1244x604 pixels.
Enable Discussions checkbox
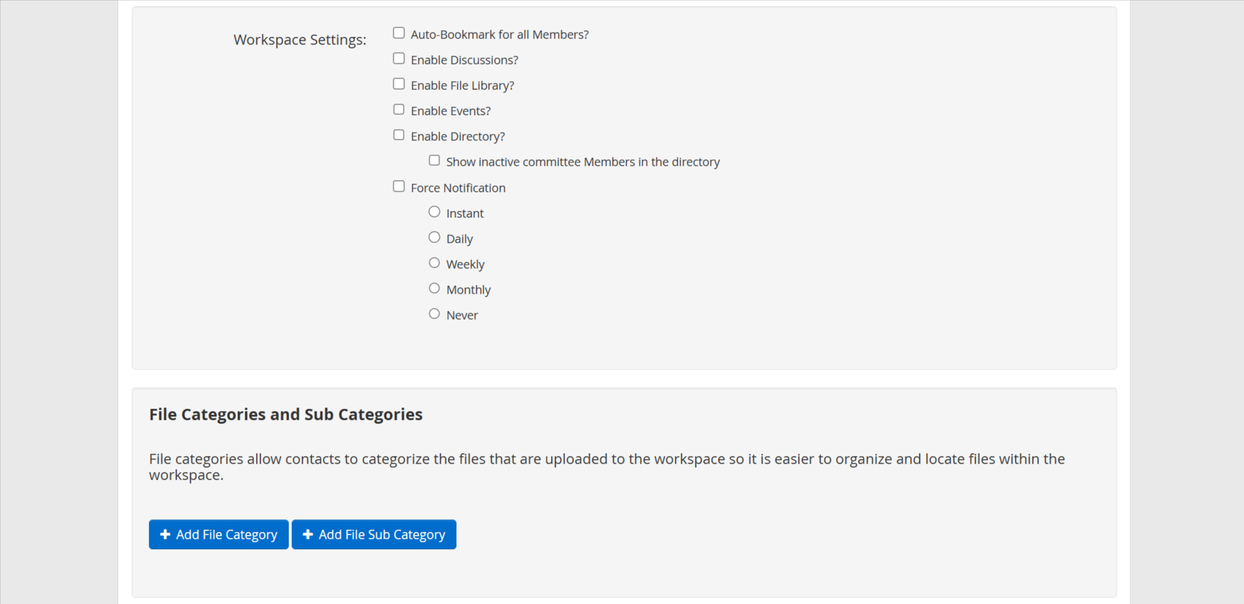click(x=399, y=59)
